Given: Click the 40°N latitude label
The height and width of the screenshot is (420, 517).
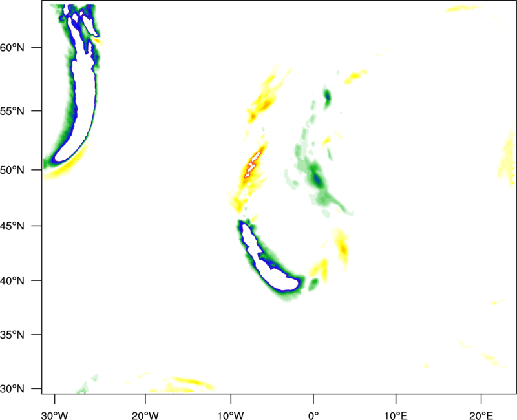Looking at the screenshot, I should click(x=12, y=281).
